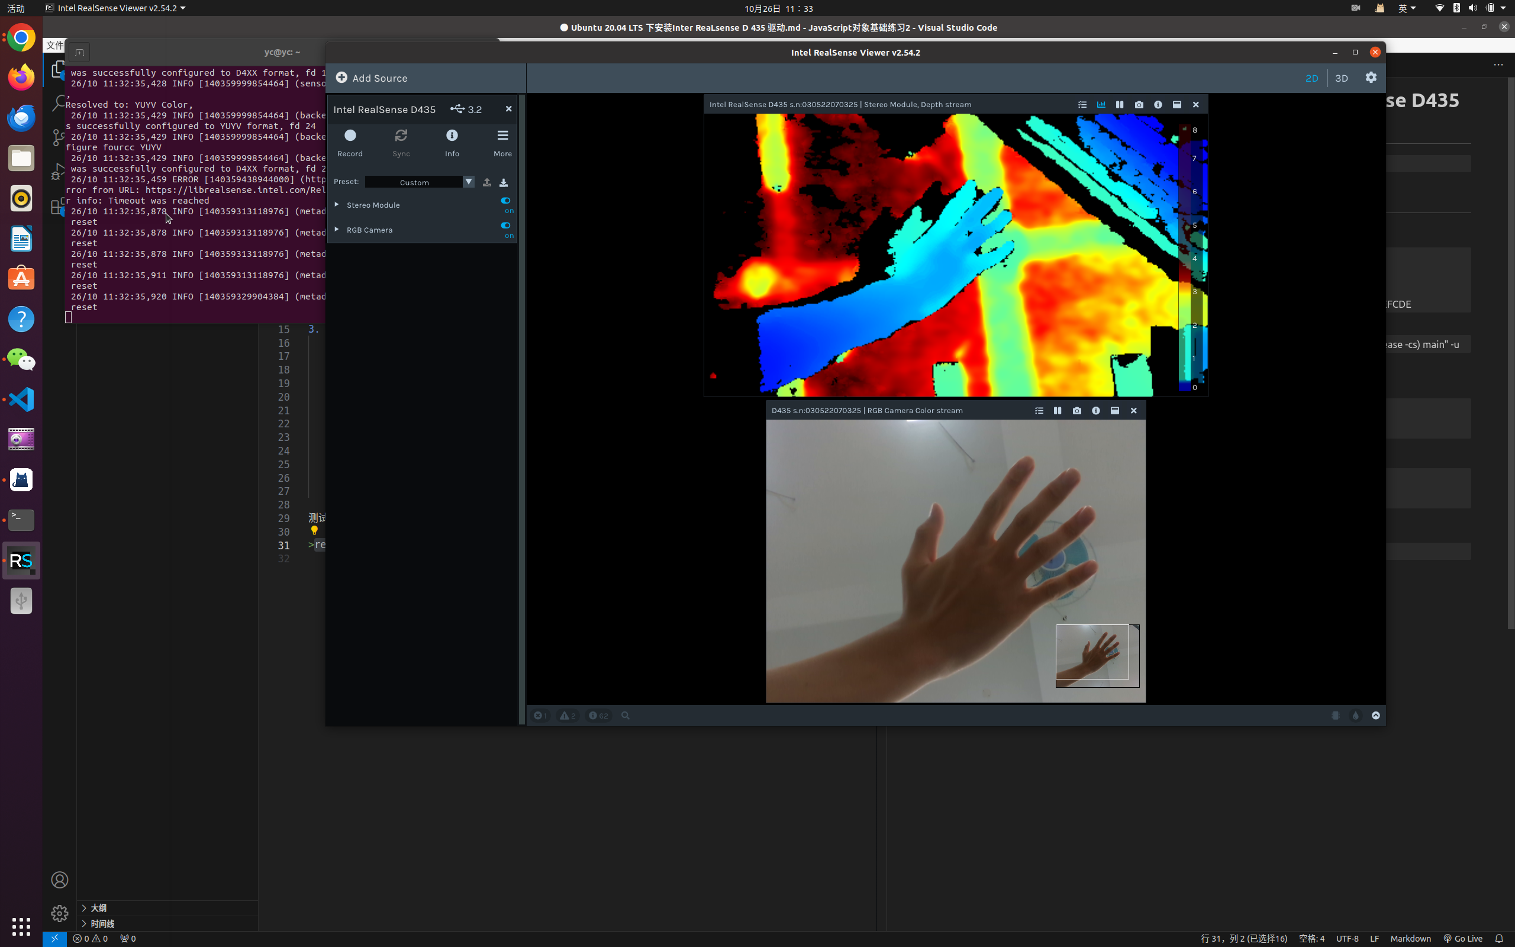
Task: Toggle the RGB Camera off
Action: [x=506, y=226]
